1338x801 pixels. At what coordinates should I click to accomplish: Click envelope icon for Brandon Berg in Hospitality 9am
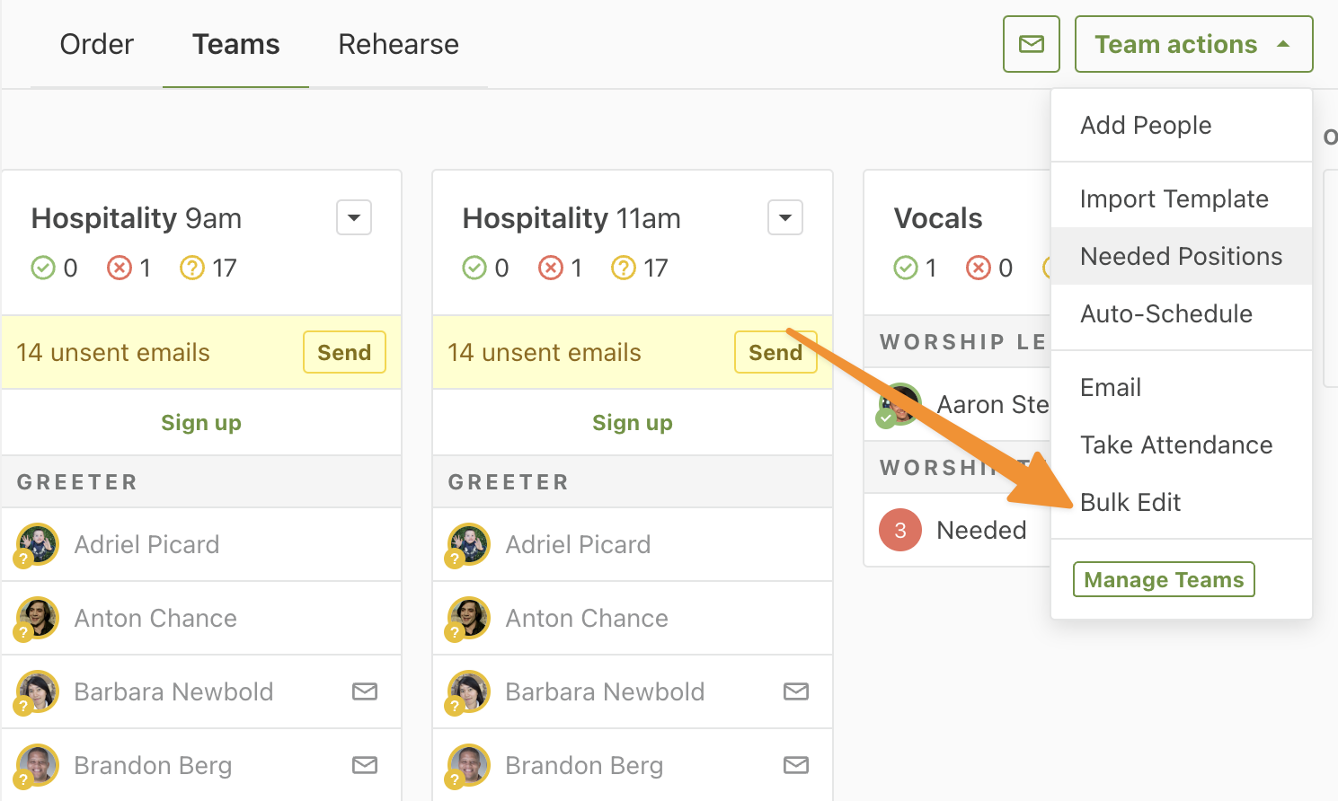tap(365, 765)
